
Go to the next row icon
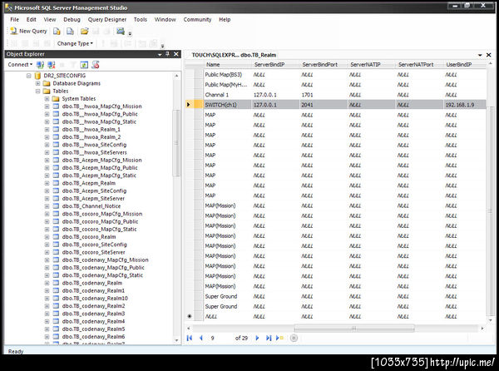(257, 338)
